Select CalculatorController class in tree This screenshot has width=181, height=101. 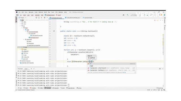point(36,36)
